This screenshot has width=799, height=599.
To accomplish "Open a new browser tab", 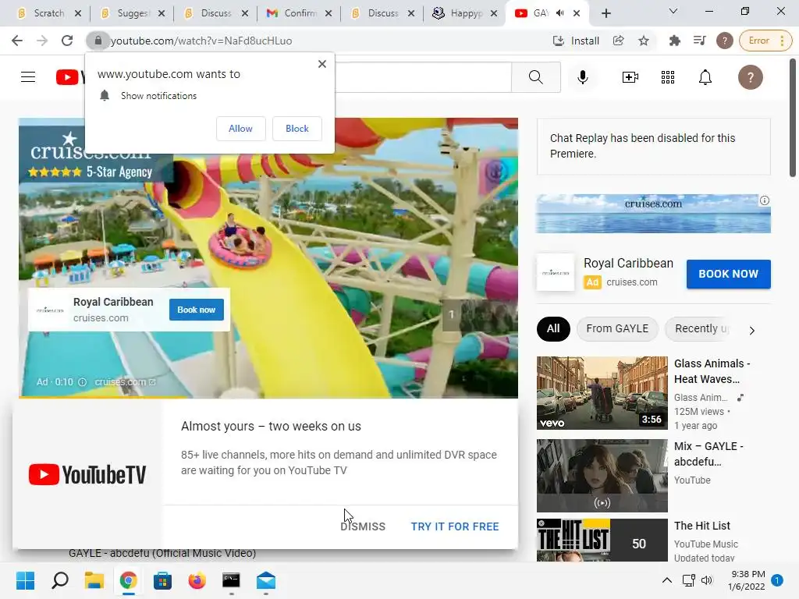I will coord(605,14).
